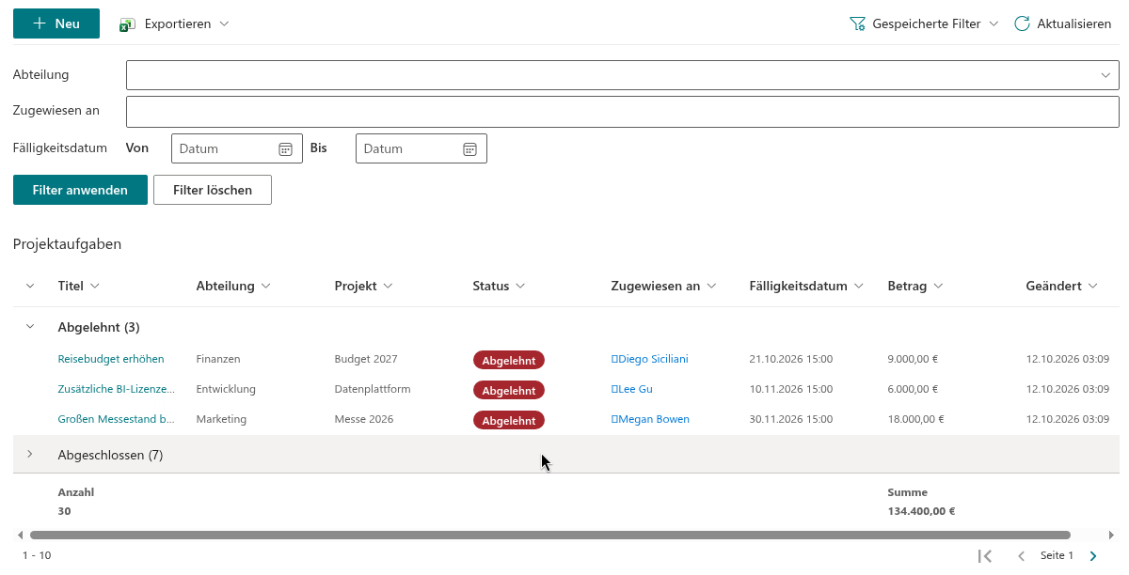Click the 18.000,00 € amount cell
The image size is (1129, 575).
pyautogui.click(x=915, y=419)
